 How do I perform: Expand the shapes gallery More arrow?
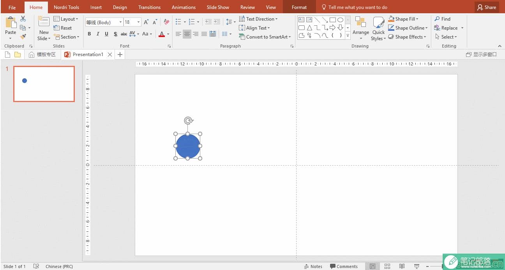click(x=348, y=35)
